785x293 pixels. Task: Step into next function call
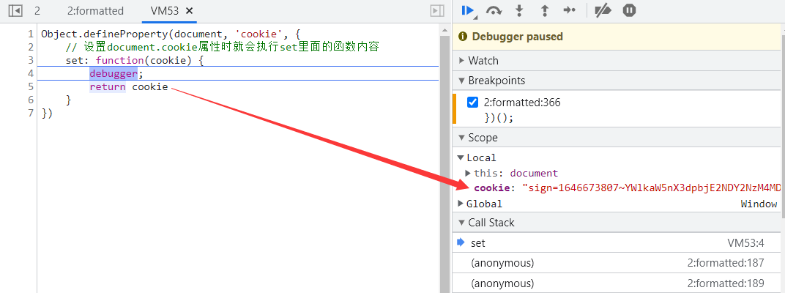(x=520, y=10)
